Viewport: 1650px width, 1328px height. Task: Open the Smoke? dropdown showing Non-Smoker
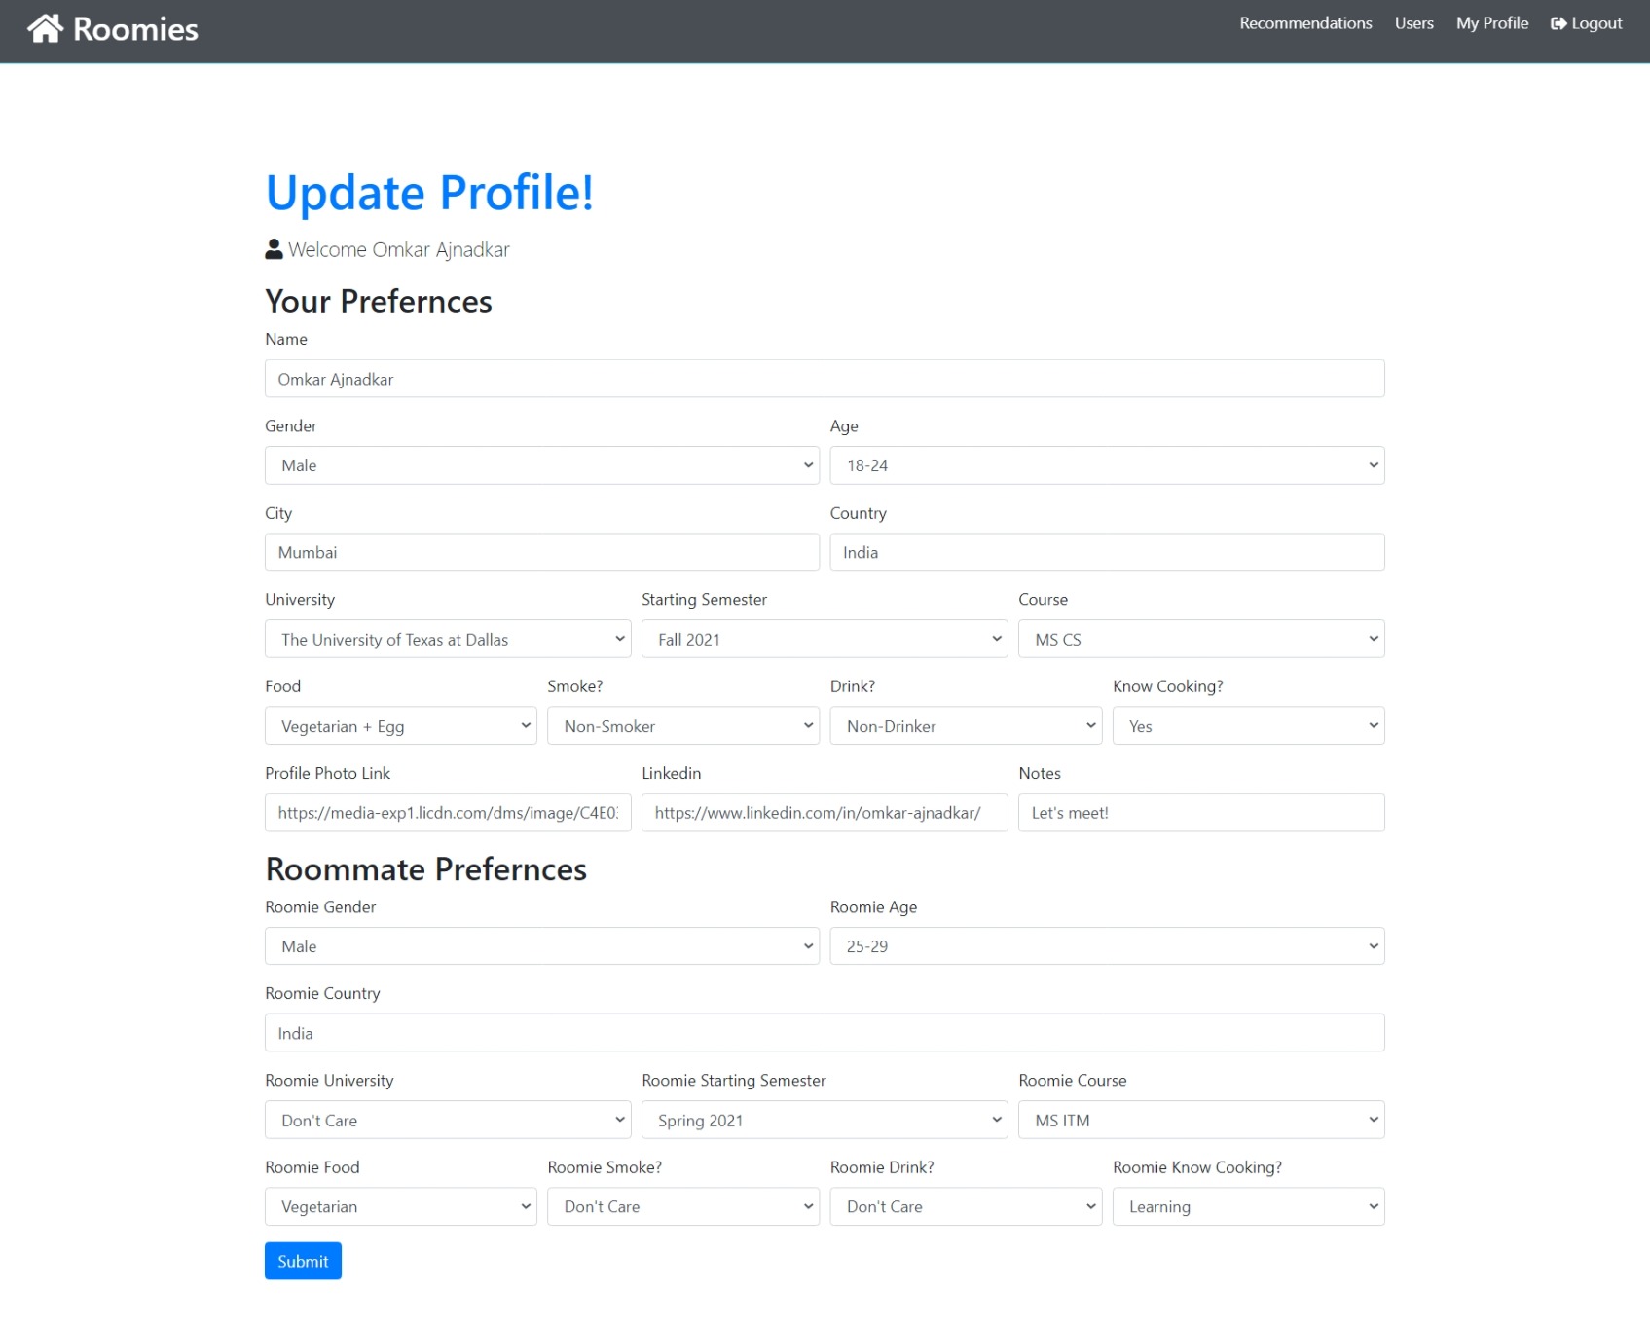click(x=683, y=726)
